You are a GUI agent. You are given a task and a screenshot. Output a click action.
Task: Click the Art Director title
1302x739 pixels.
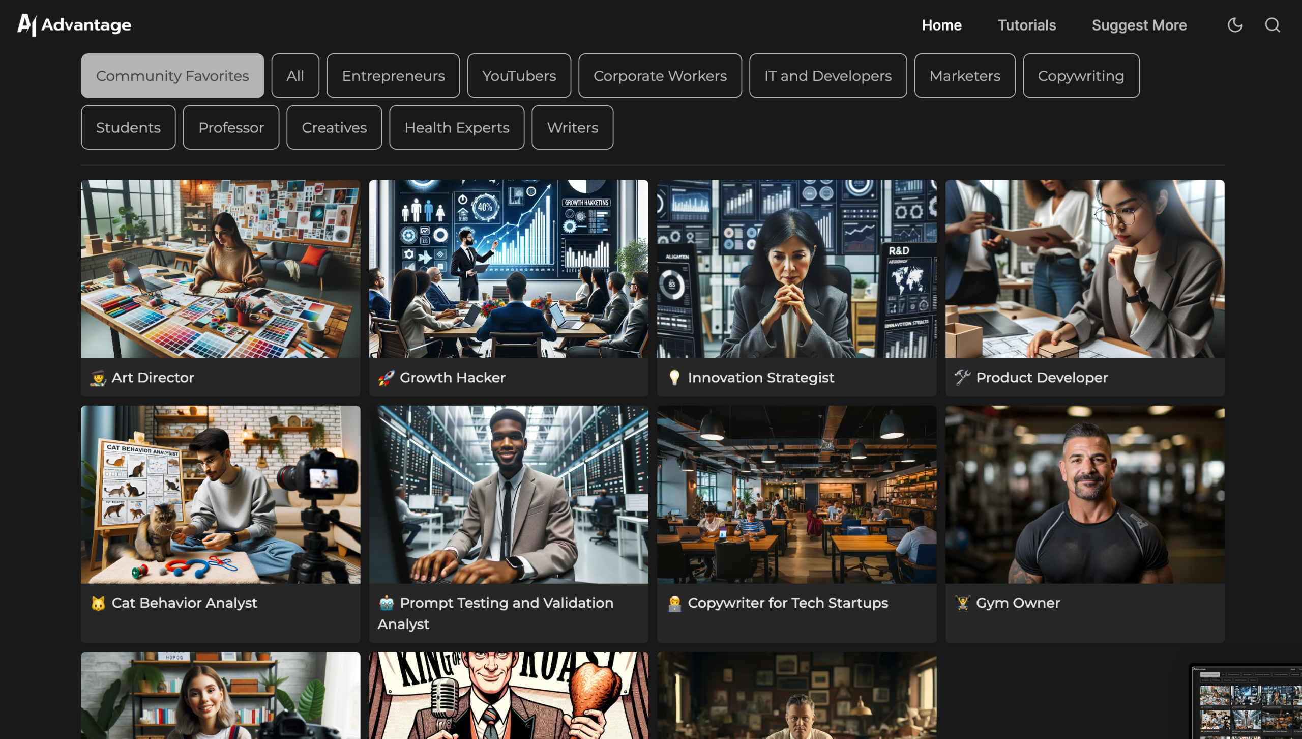point(153,378)
